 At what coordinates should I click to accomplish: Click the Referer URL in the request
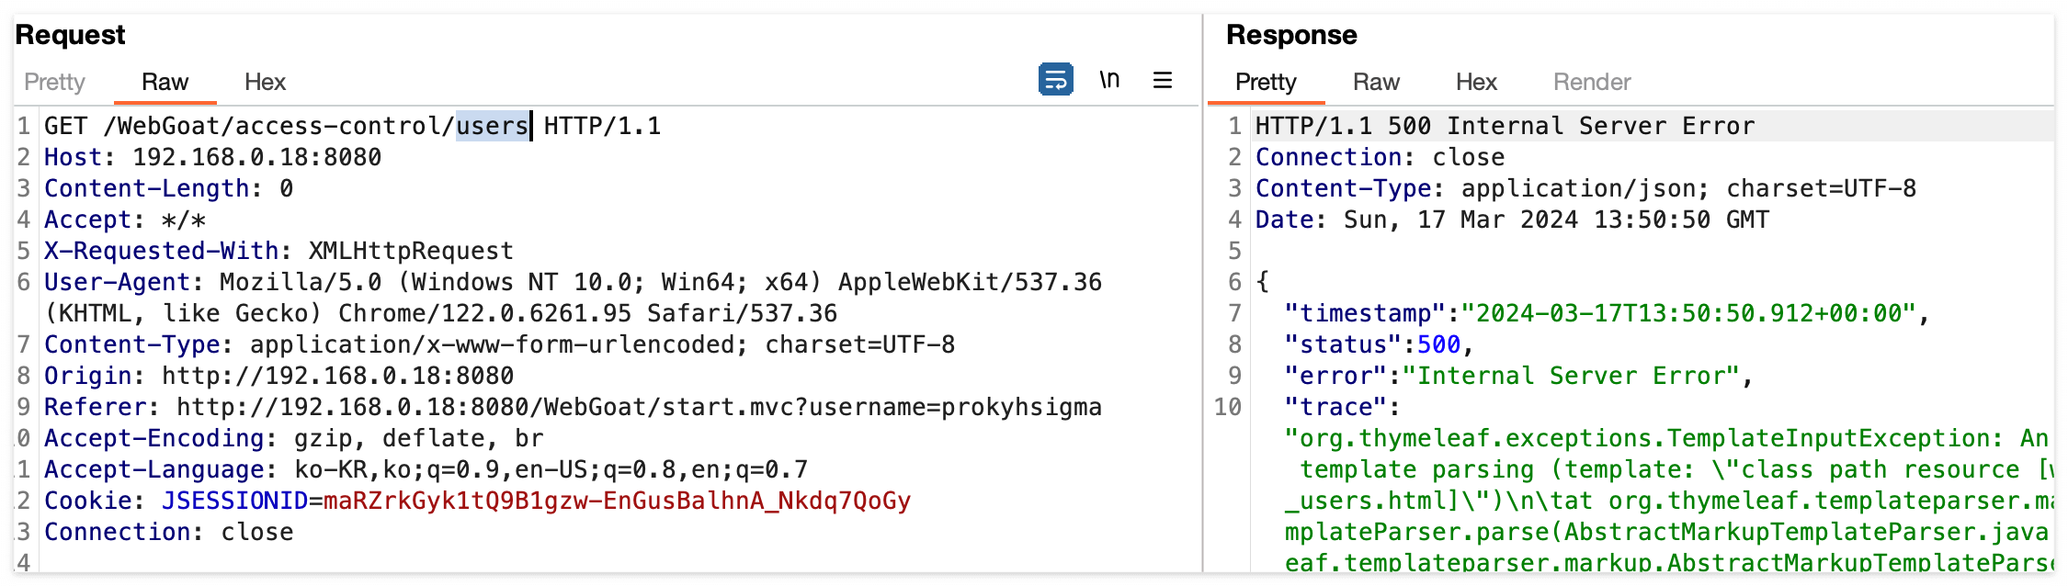(x=639, y=407)
